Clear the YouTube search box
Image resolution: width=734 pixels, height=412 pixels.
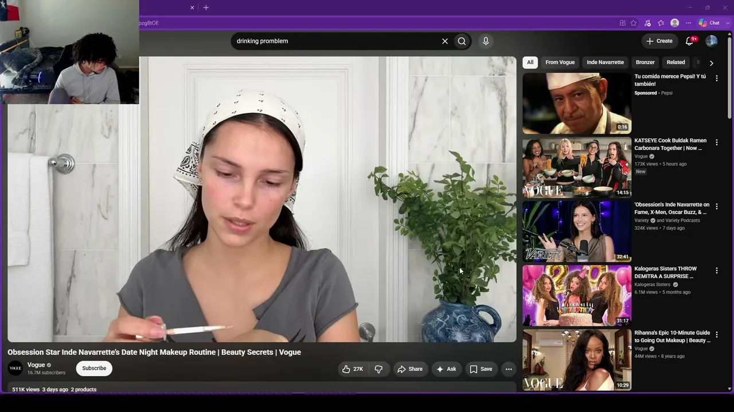pos(444,41)
